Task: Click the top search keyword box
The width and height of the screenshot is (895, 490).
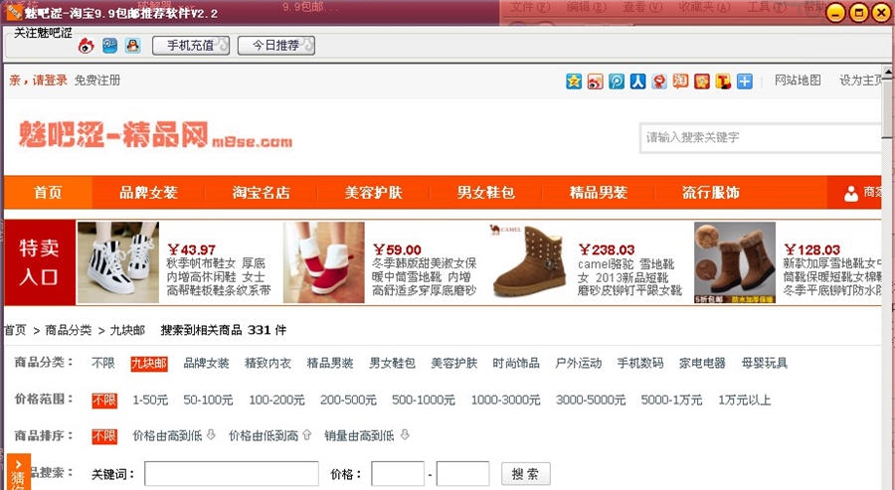Action: (x=762, y=137)
